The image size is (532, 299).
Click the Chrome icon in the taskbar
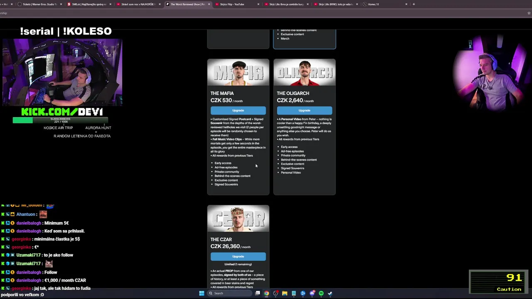266,293
